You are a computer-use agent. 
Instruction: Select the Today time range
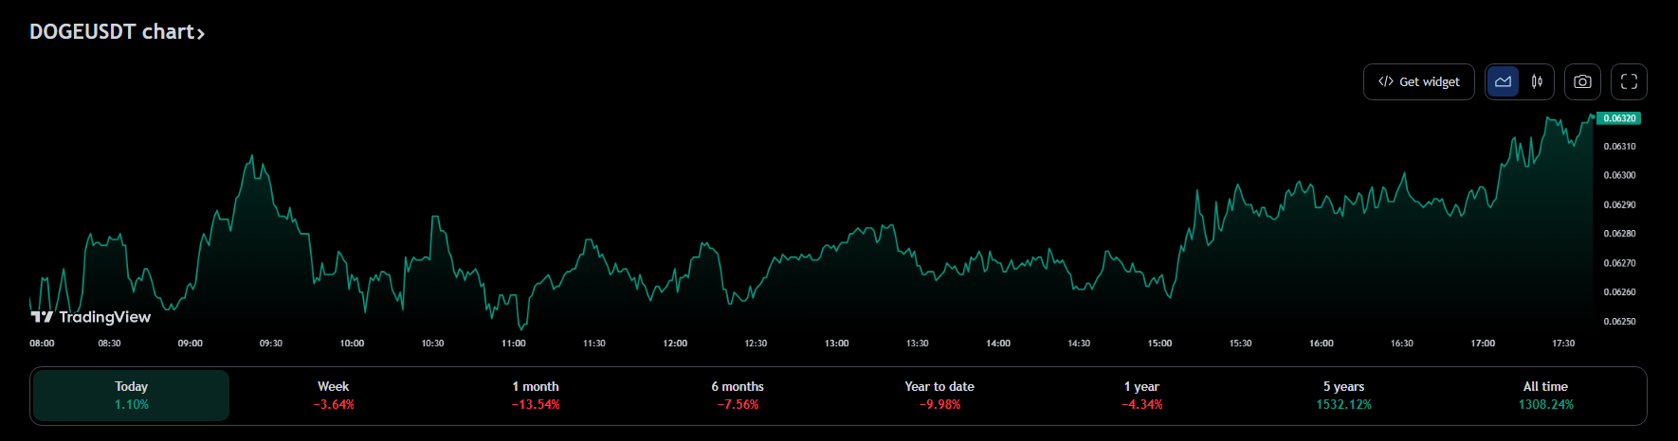click(131, 396)
